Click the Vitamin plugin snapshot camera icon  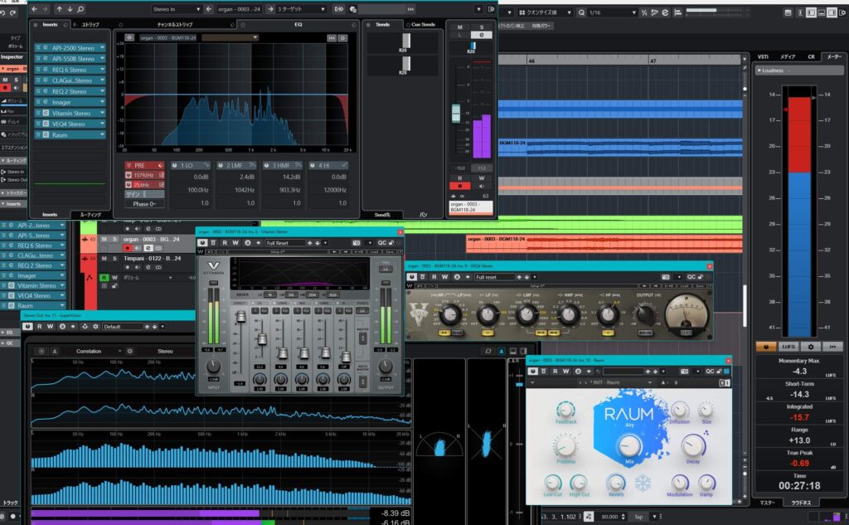click(x=355, y=243)
